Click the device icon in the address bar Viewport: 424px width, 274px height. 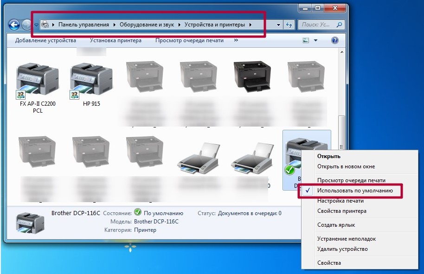(45, 24)
